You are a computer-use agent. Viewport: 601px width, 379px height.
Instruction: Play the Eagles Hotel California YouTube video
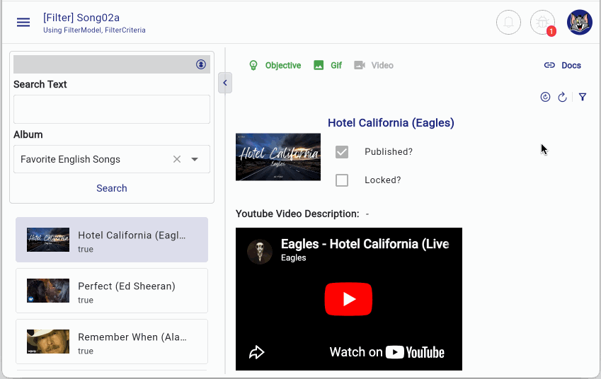(348, 299)
